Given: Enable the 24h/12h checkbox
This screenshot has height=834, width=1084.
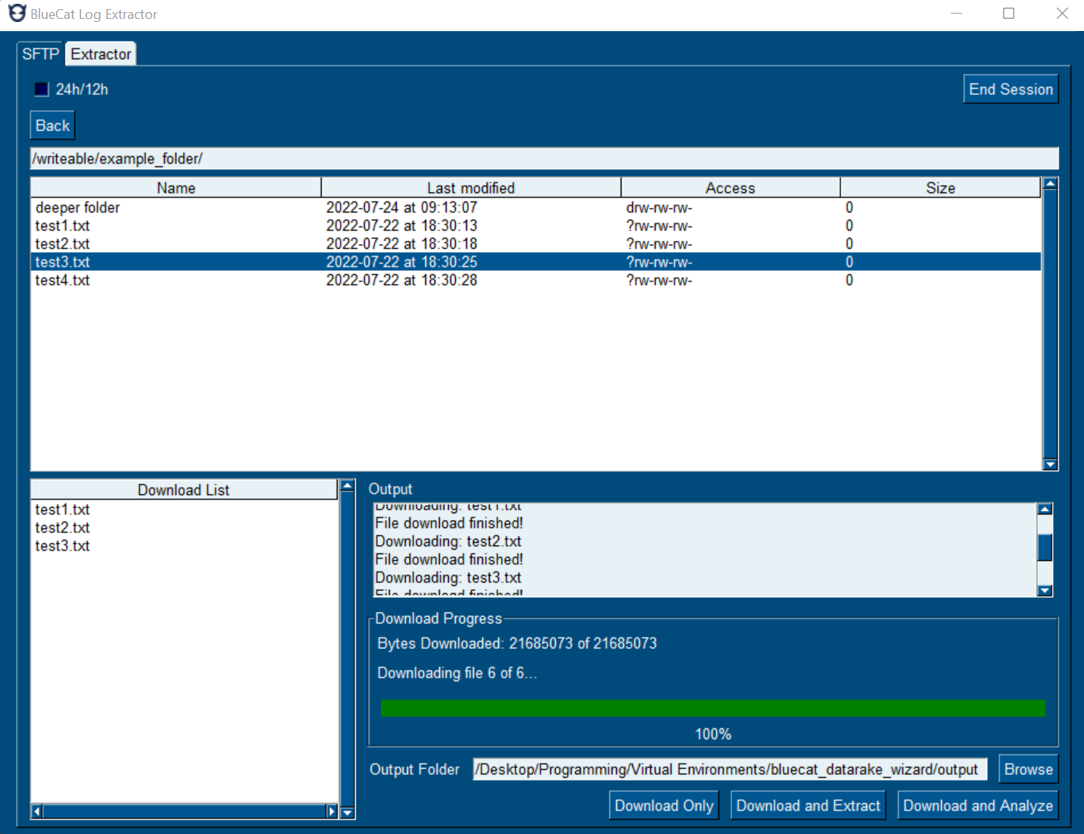Looking at the screenshot, I should (42, 89).
